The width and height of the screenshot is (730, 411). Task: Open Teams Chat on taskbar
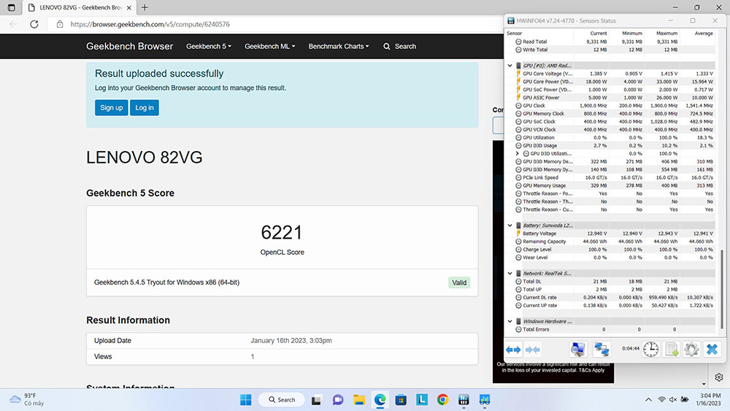tap(338, 399)
